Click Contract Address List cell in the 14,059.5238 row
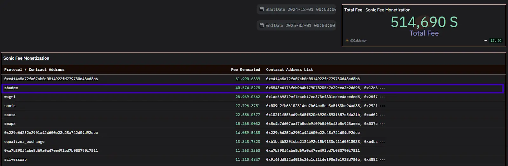The height and width of the screenshot is (166, 508). click(313, 133)
